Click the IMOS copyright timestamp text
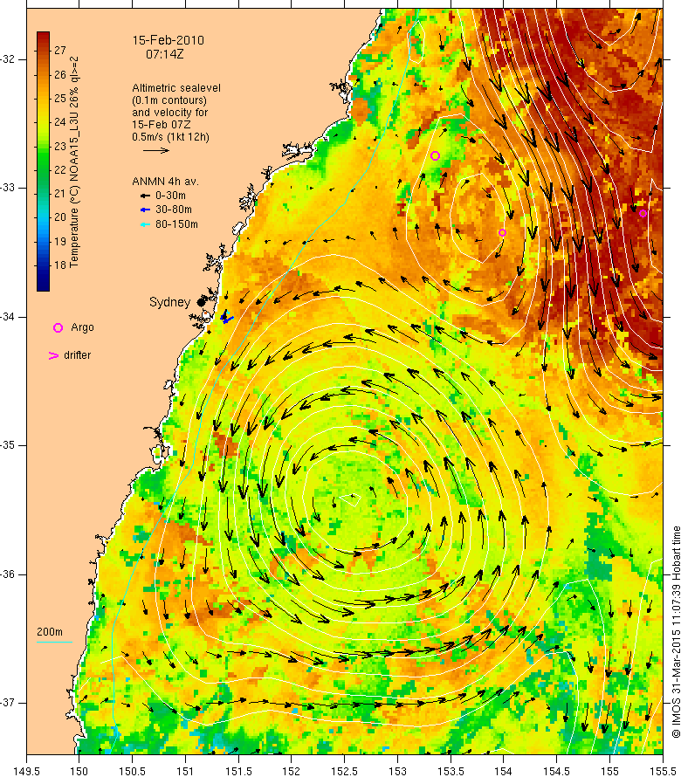The width and height of the screenshot is (681, 777). pos(676,632)
